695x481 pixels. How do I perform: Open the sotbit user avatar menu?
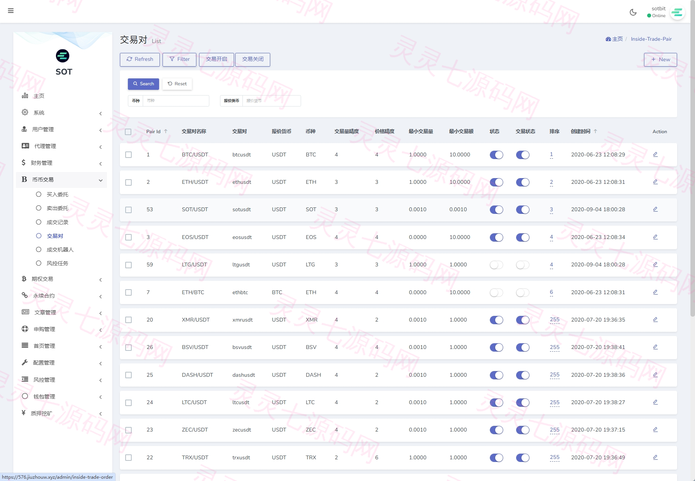tap(677, 13)
